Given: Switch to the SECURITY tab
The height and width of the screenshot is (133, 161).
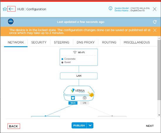Looking at the screenshot, I should [39, 42].
